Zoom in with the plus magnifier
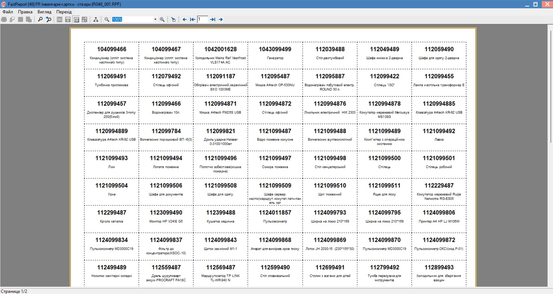Viewport: 553px width, 294px height. pyautogui.click(x=162, y=19)
